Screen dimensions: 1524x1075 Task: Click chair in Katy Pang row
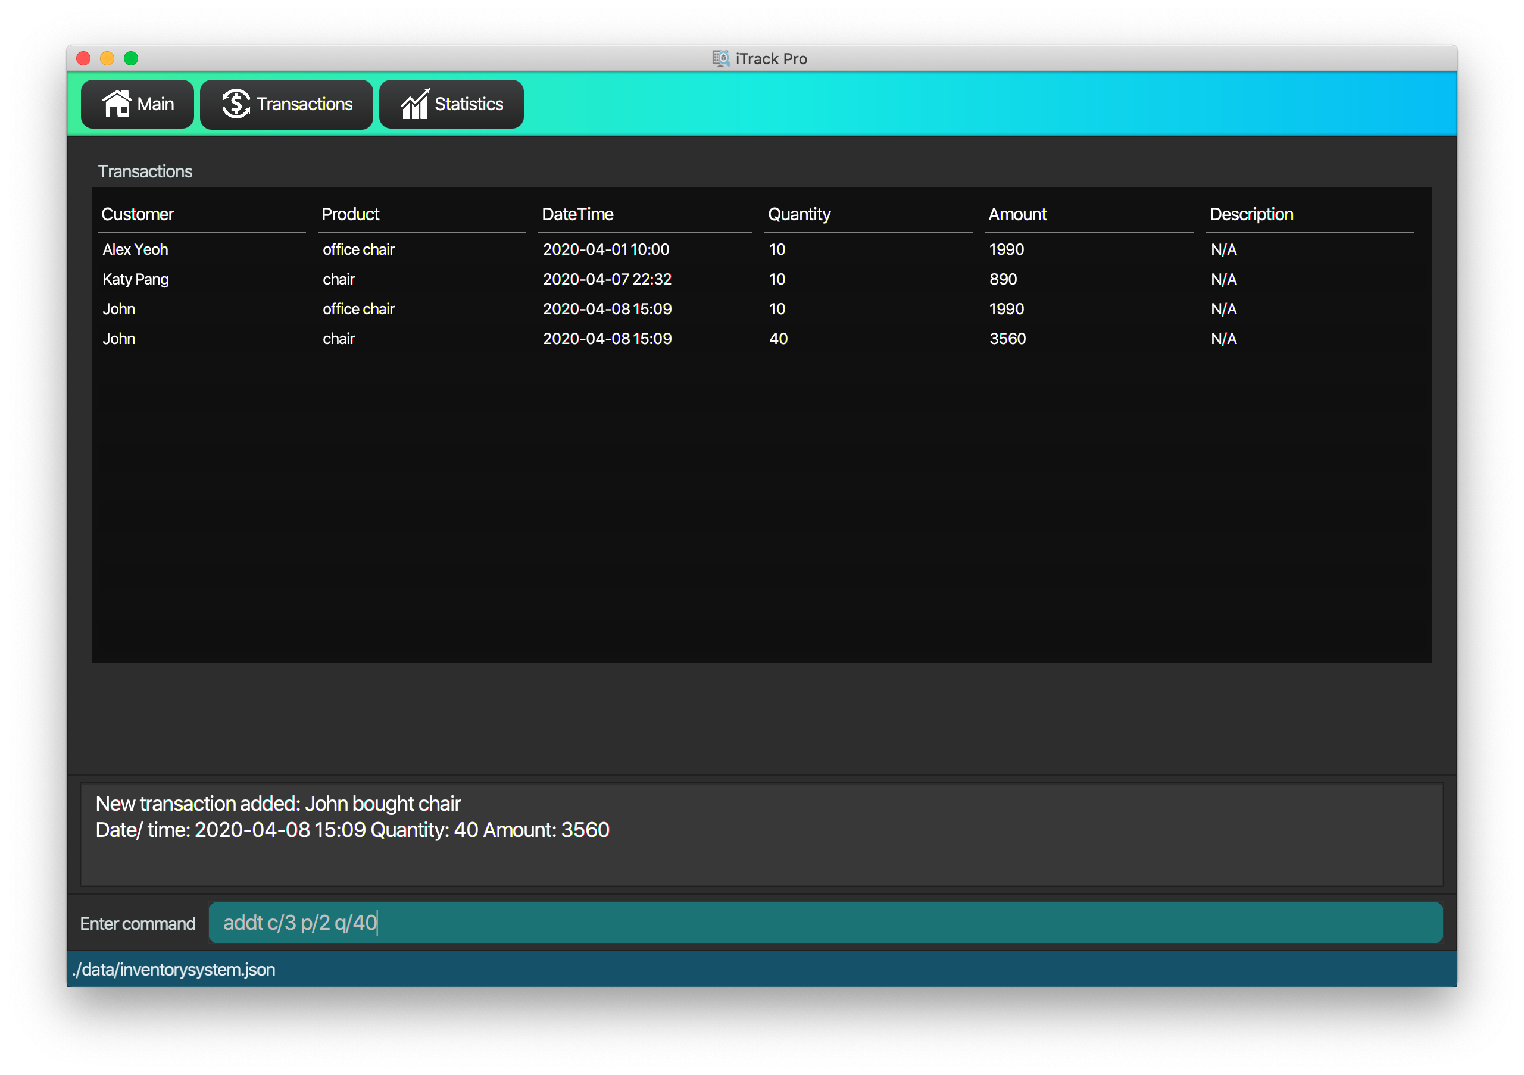pos(339,279)
